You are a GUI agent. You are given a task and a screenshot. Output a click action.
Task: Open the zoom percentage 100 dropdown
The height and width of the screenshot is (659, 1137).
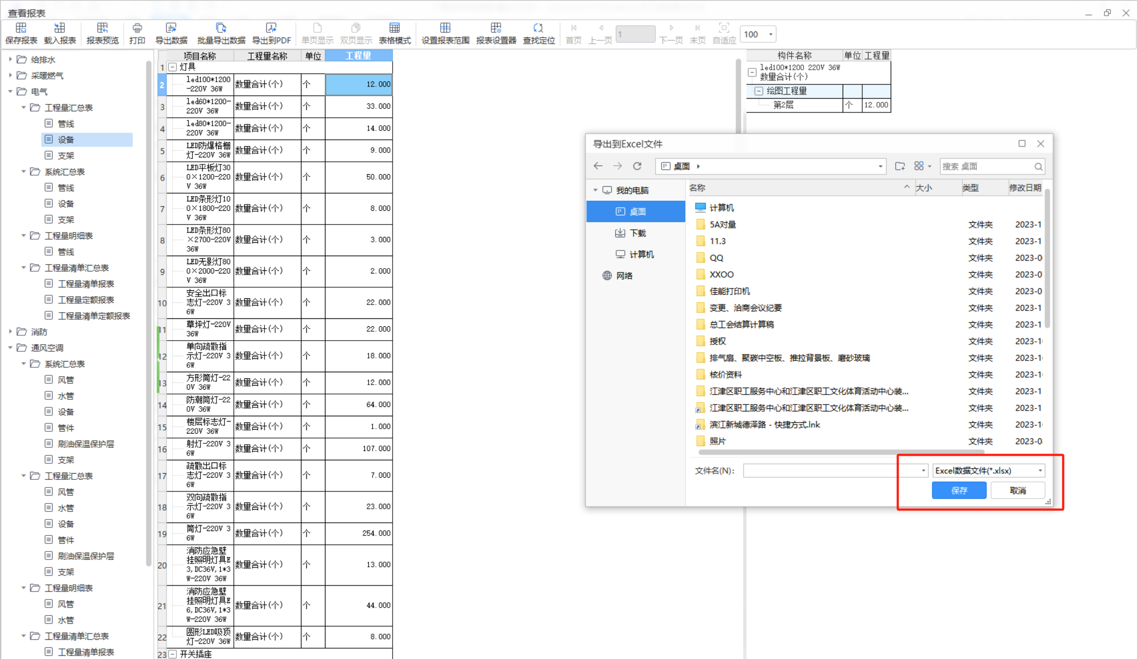771,34
